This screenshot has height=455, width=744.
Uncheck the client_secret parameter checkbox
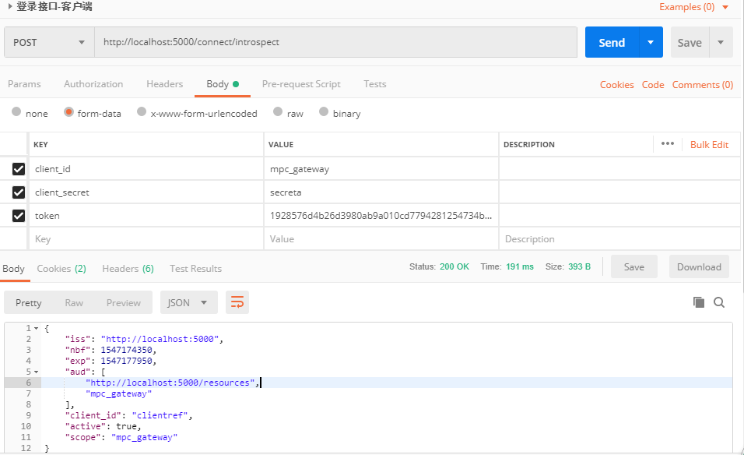tap(19, 192)
